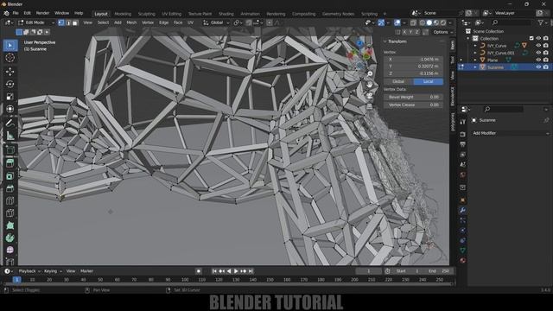Click the zoom viewport gizmo icon
The image size is (553, 311).
click(370, 73)
